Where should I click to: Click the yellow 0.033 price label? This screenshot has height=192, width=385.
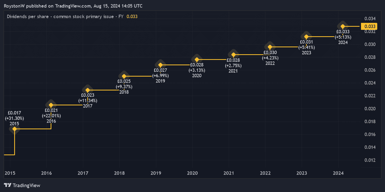(x=370, y=26)
